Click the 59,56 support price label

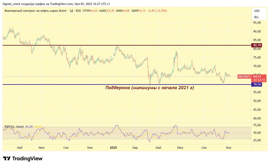pyautogui.click(x=257, y=84)
